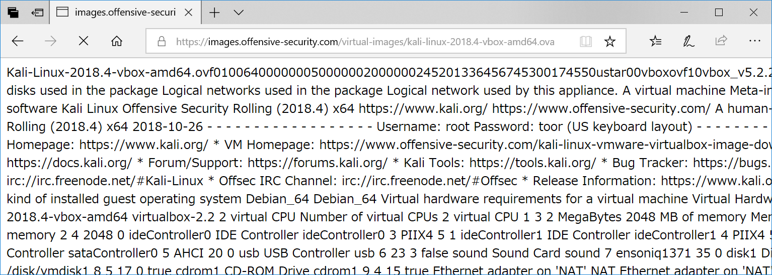Screen dimensions: 772x275
Task: Open the Settings and more menu
Action: coord(754,41)
